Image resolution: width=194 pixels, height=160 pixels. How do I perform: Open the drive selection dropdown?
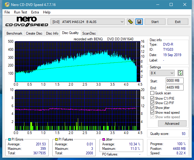click(x=88, y=22)
